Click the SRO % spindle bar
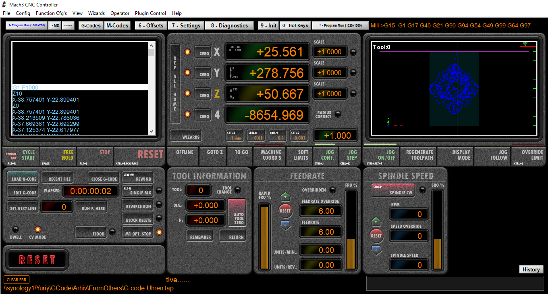The image size is (548, 294). tap(438, 230)
